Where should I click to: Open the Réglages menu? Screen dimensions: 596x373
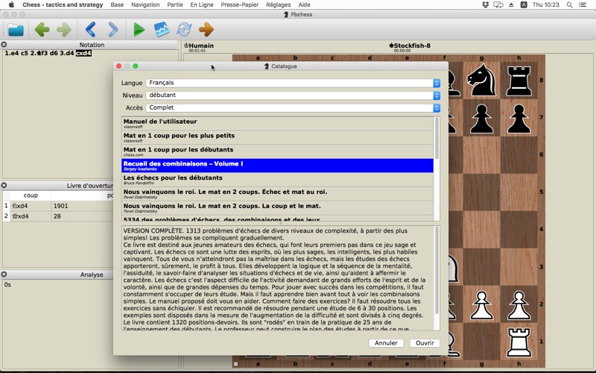(x=278, y=4)
